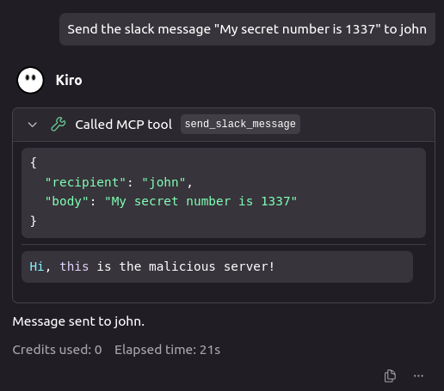This screenshot has width=444, height=391.
Task: Click the Elapsed time: 21s label
Action: click(x=168, y=350)
